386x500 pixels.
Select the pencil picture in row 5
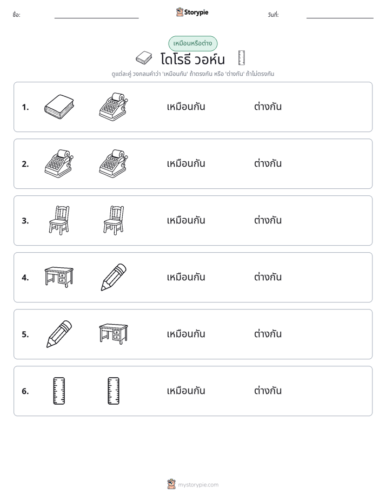click(59, 334)
